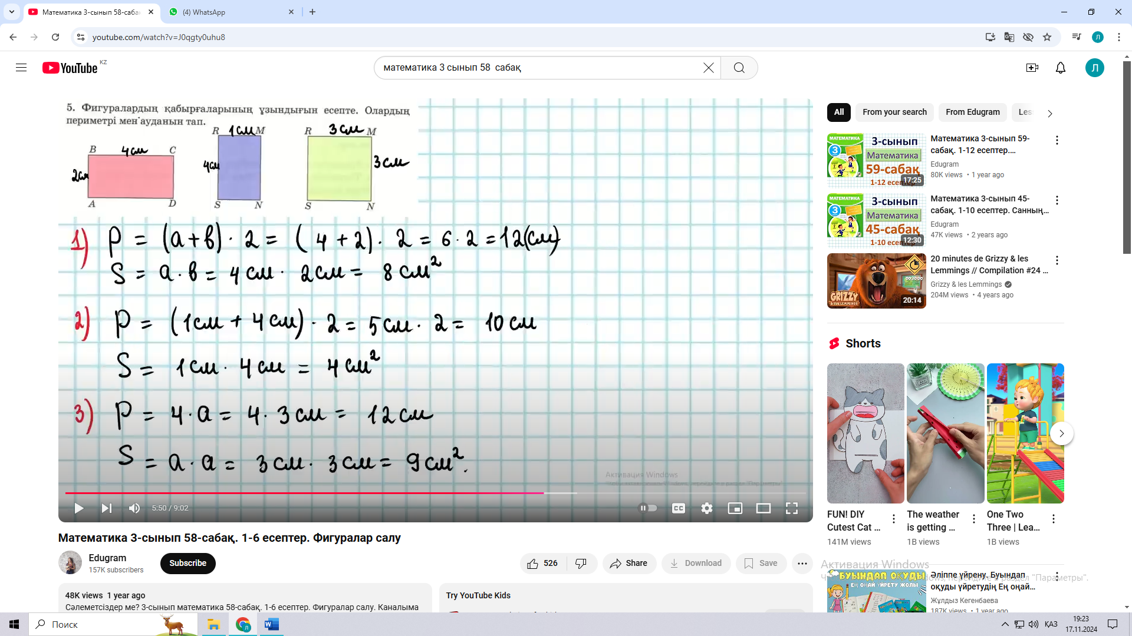Enter fullscreen mode in player
This screenshot has height=636, width=1132.
[791, 508]
